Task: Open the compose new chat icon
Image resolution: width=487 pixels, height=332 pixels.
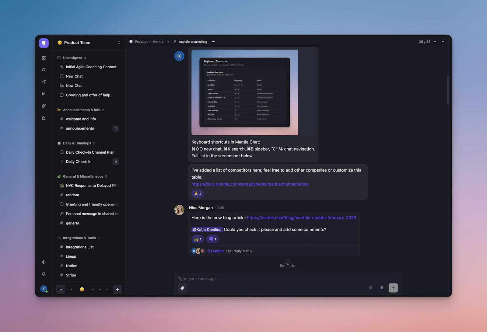Action: click(x=44, y=58)
